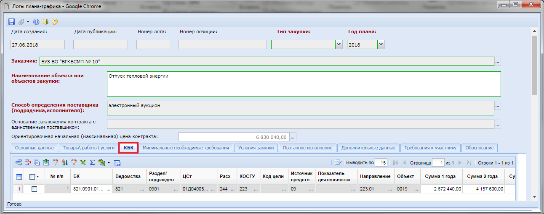Click the A-Я sort icon

[64, 162]
